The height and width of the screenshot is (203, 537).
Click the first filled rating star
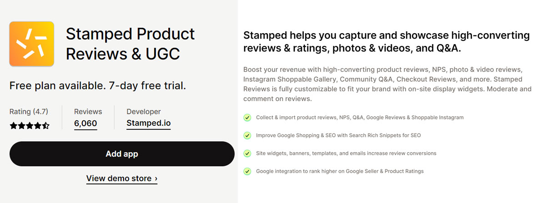tap(13, 126)
